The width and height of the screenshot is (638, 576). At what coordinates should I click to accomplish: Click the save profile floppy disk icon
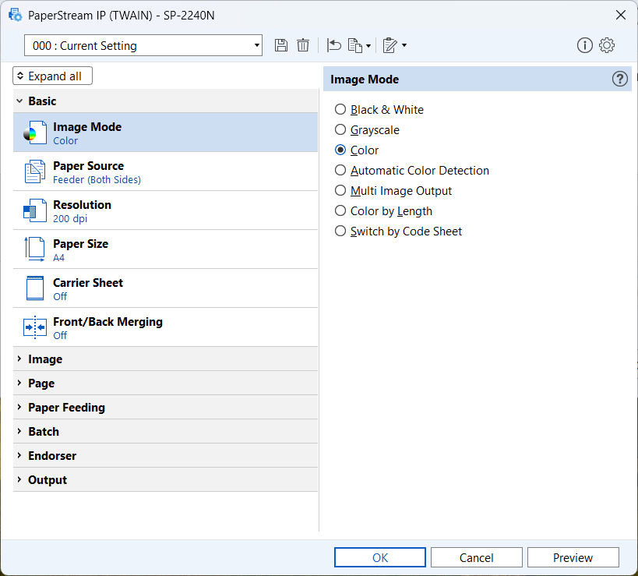click(280, 45)
